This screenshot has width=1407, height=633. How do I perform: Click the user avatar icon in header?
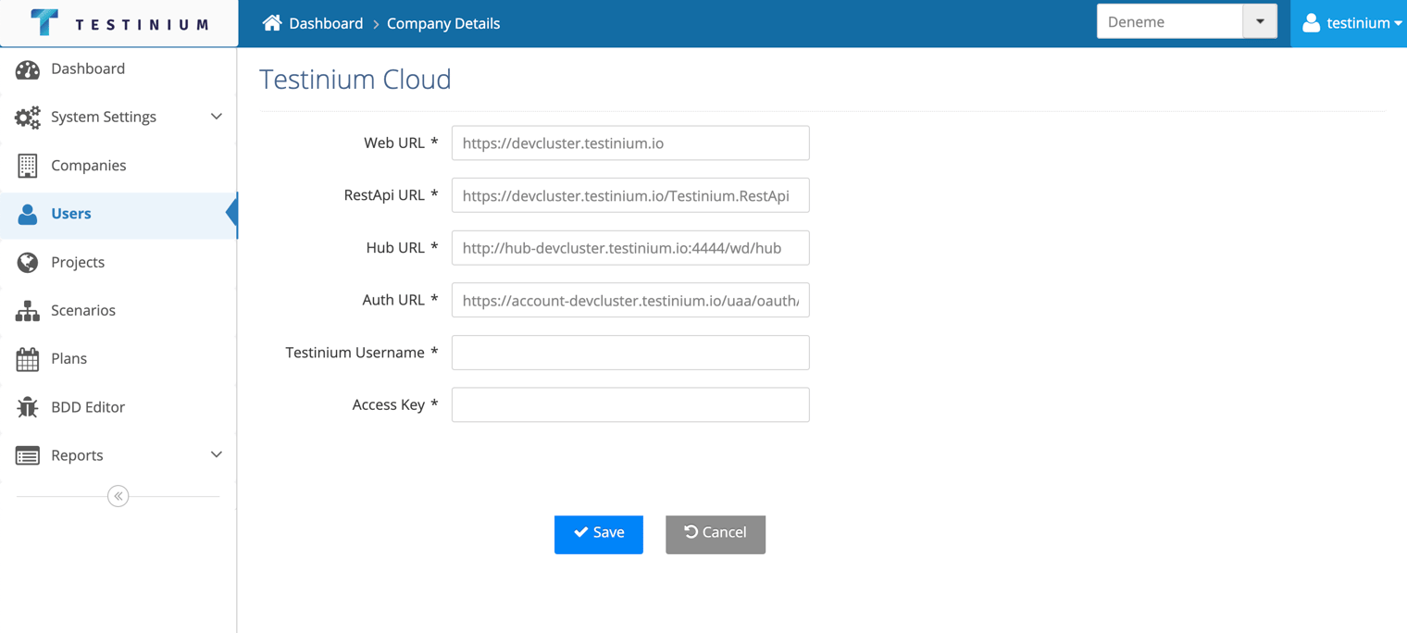(1311, 23)
